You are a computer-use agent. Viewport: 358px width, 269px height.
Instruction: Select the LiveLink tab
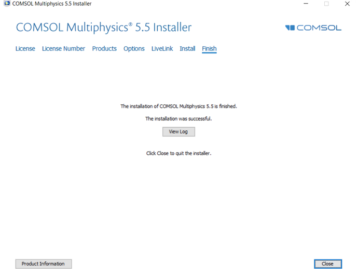(x=162, y=49)
